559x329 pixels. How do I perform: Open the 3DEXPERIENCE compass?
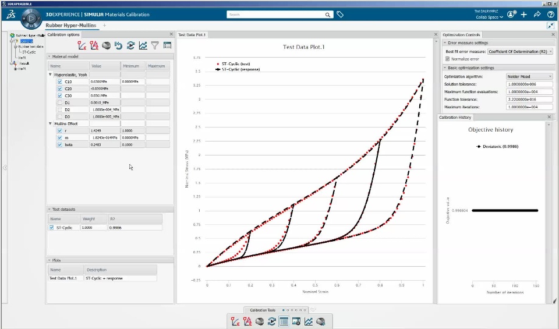pos(31,18)
